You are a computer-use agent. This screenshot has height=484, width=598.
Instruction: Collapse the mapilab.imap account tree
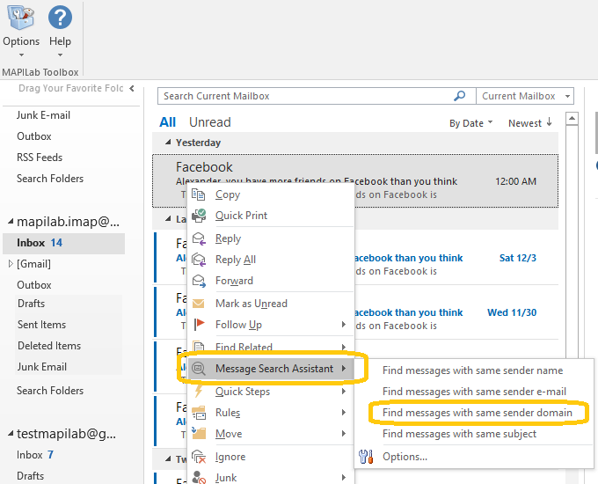(x=11, y=221)
